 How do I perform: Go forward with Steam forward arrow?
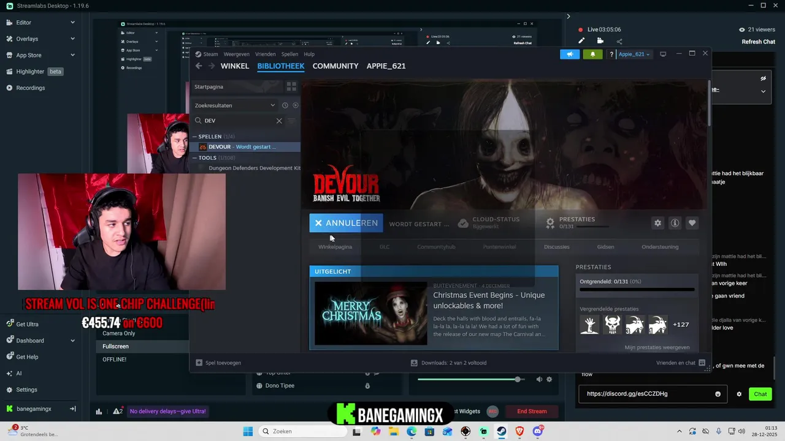(212, 66)
